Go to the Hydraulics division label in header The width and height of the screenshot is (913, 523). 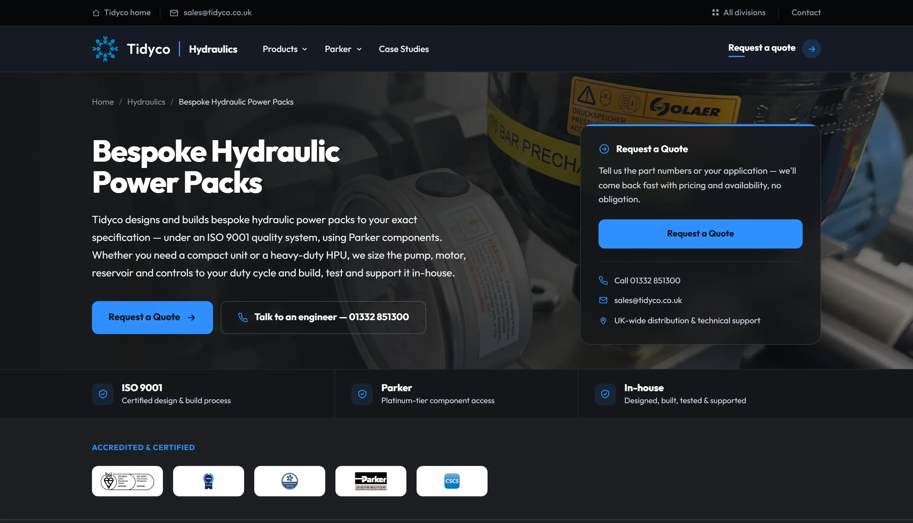[x=213, y=49]
